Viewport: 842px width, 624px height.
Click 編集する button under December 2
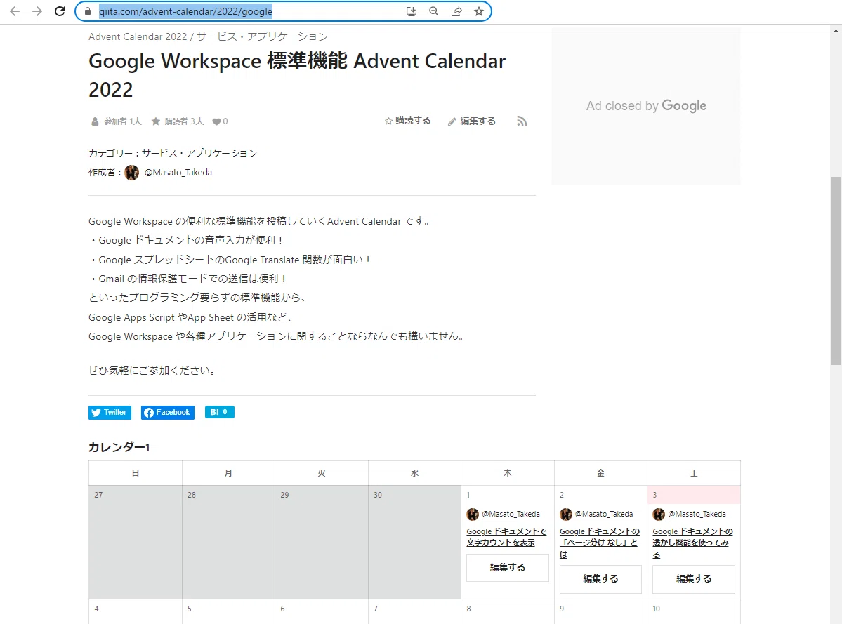point(600,579)
